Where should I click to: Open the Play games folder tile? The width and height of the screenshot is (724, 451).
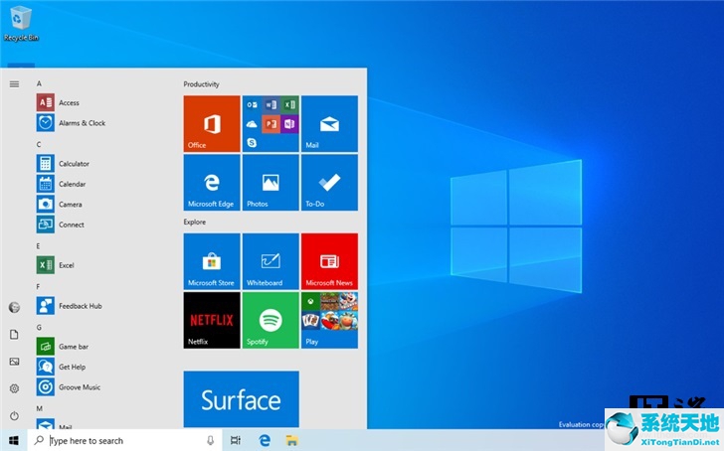[329, 320]
